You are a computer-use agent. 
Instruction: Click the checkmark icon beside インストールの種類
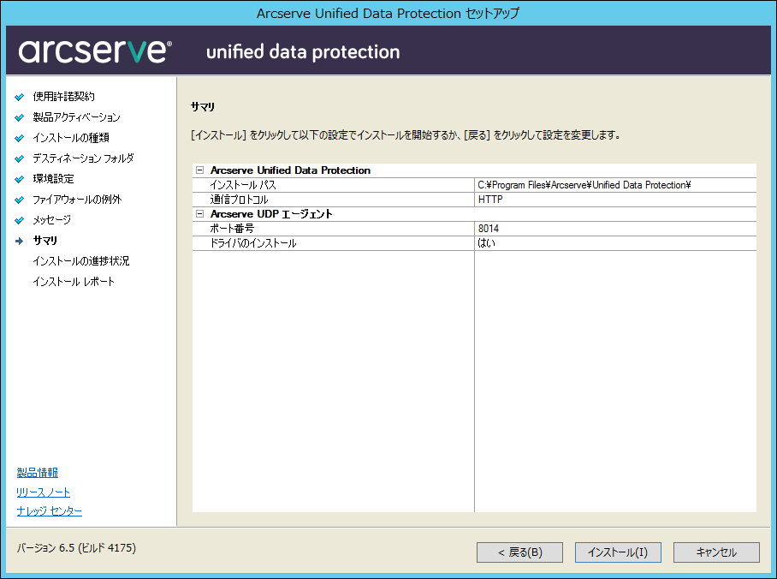point(20,138)
